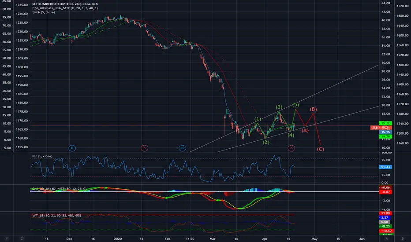Click the red -10.50 WaveTrend value tag

[386, 231]
